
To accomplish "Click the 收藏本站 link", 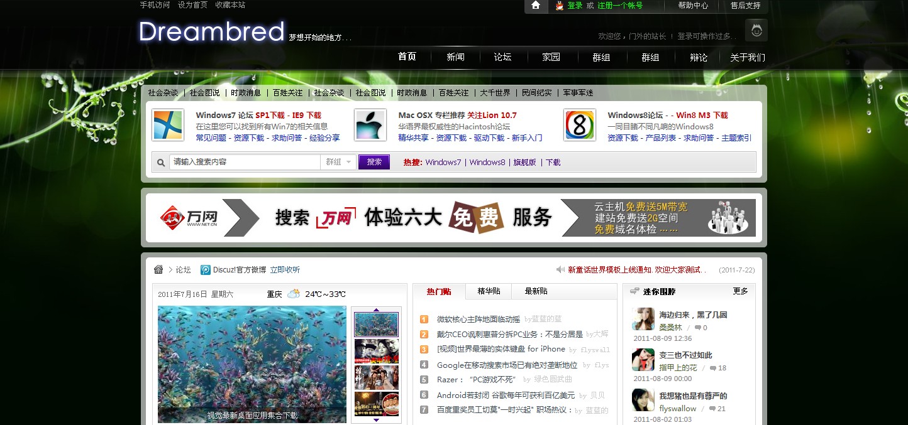I will click(230, 5).
